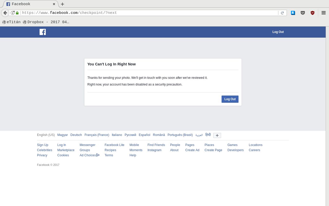Click the address bar URL field
Image resolution: width=329 pixels, height=206 pixels.
149,13
